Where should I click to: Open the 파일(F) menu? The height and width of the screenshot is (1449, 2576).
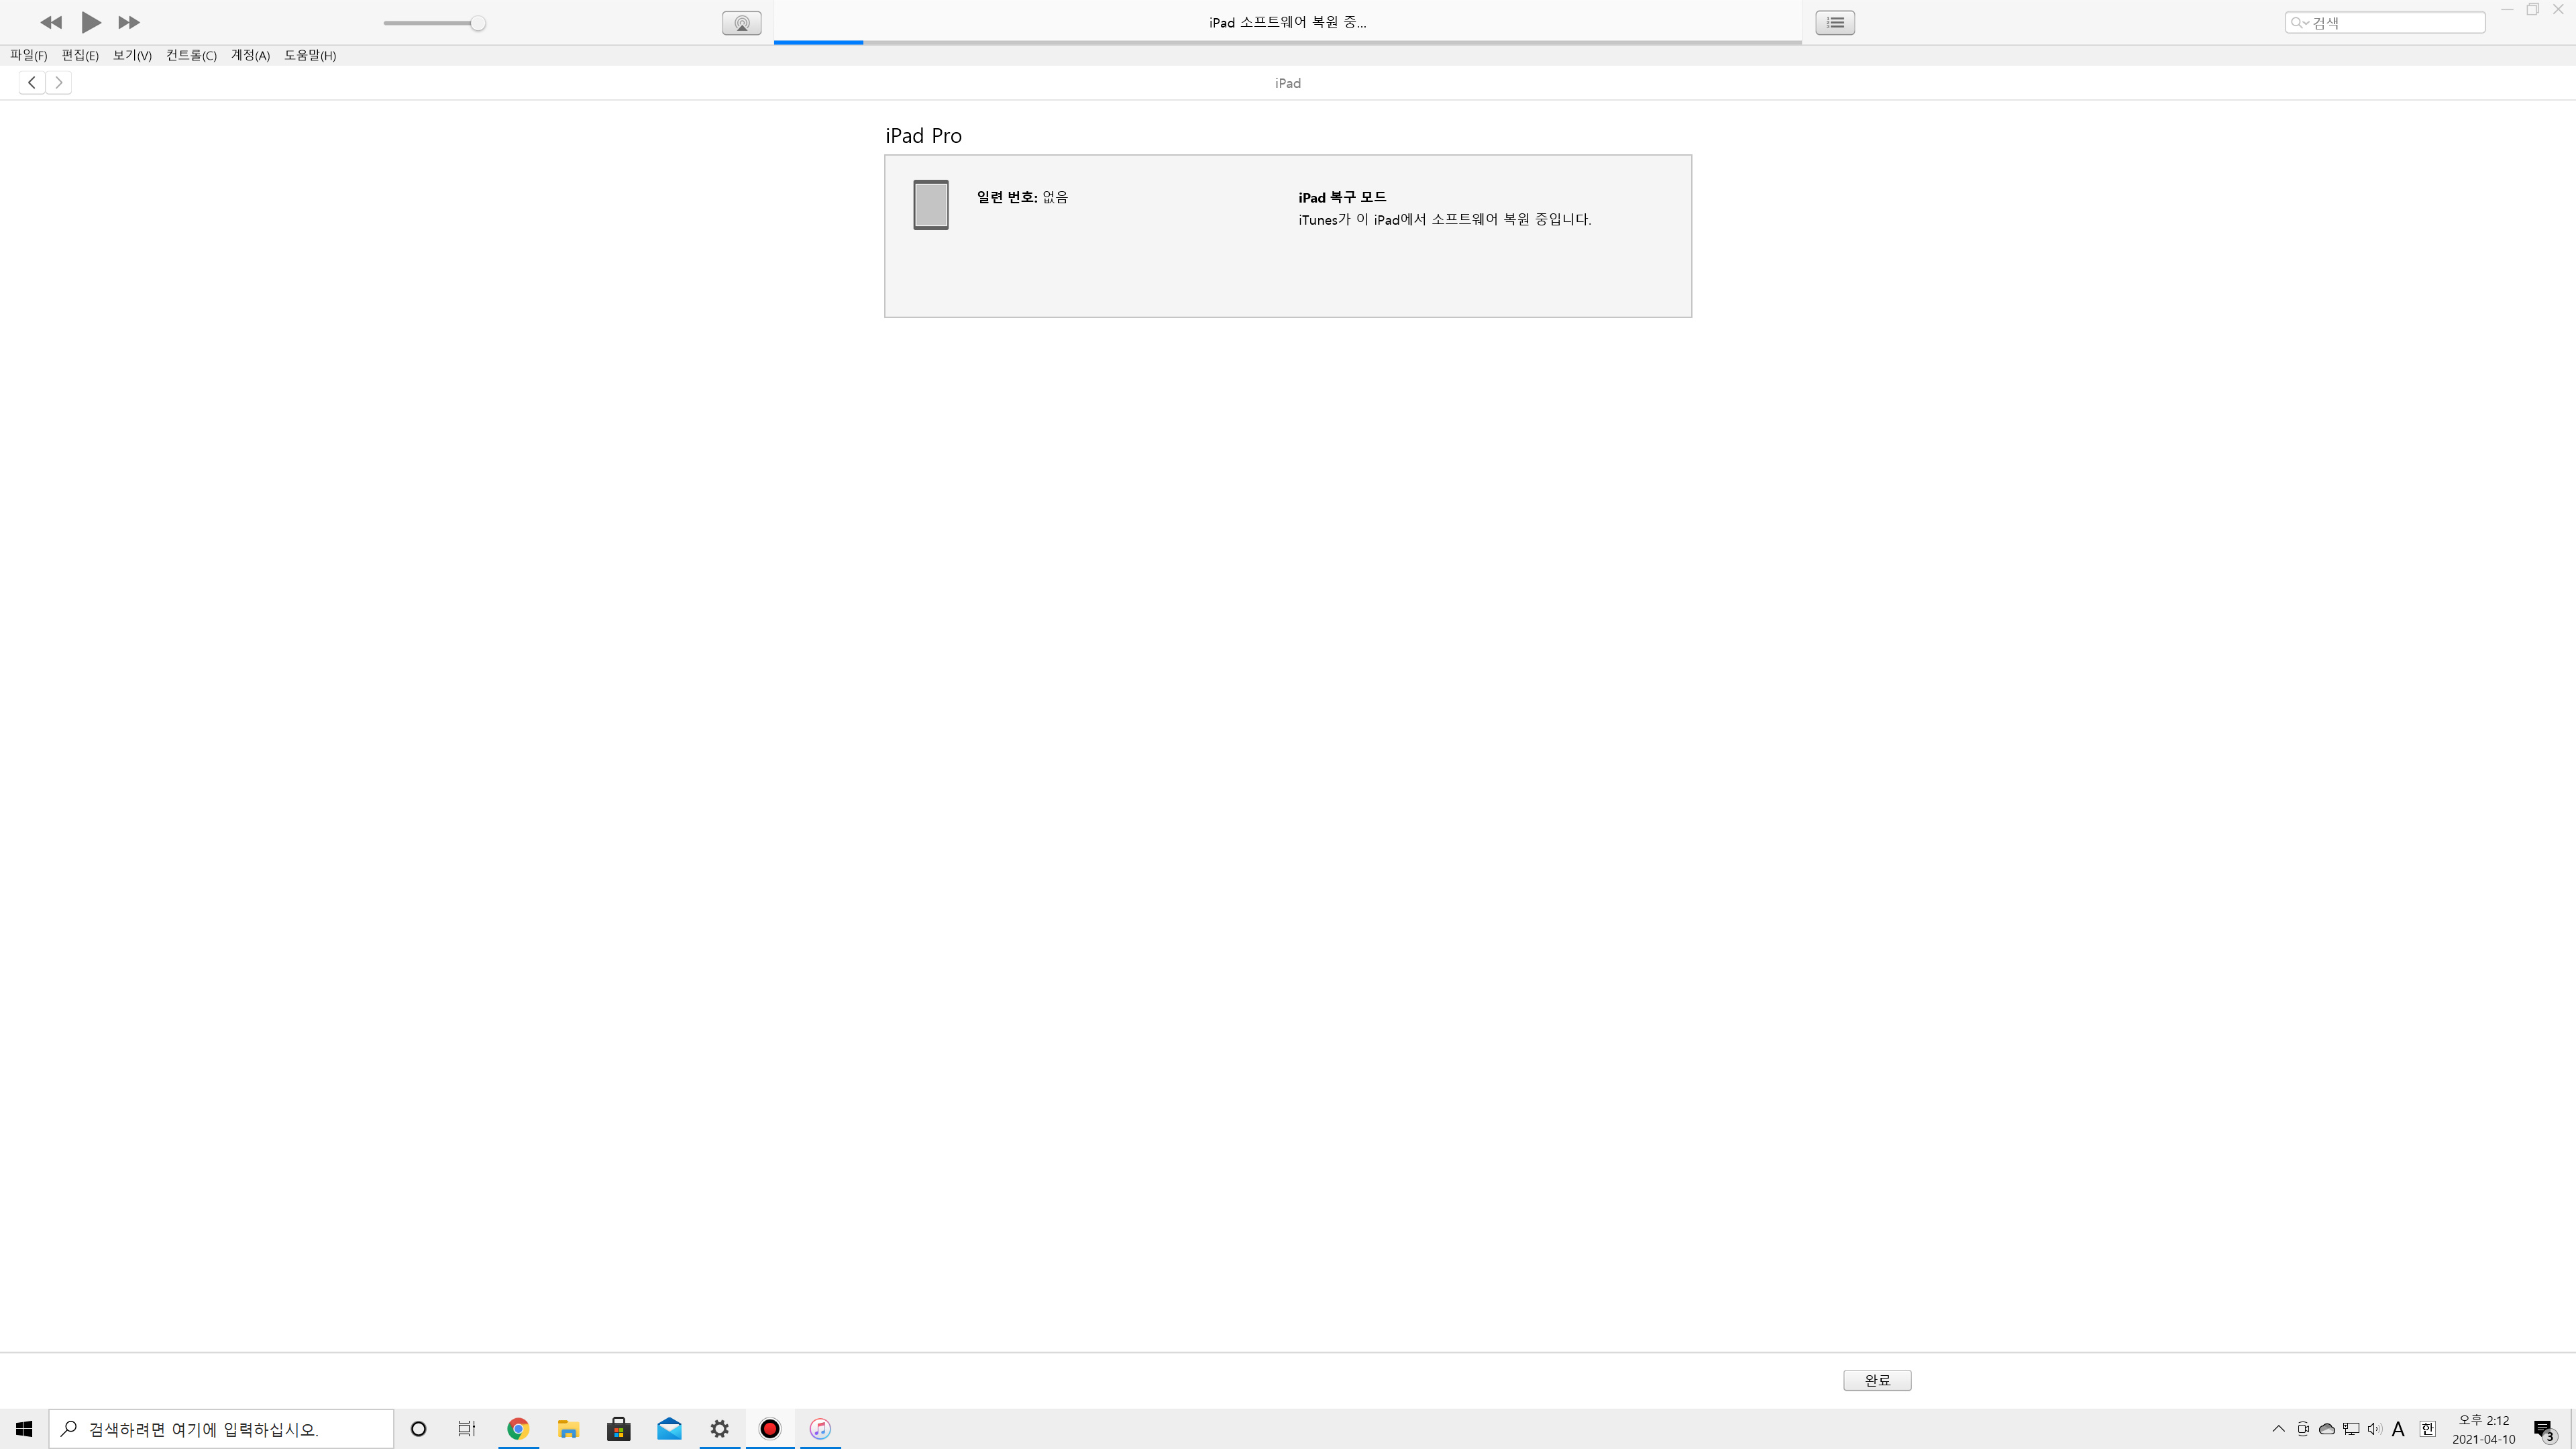click(28, 55)
